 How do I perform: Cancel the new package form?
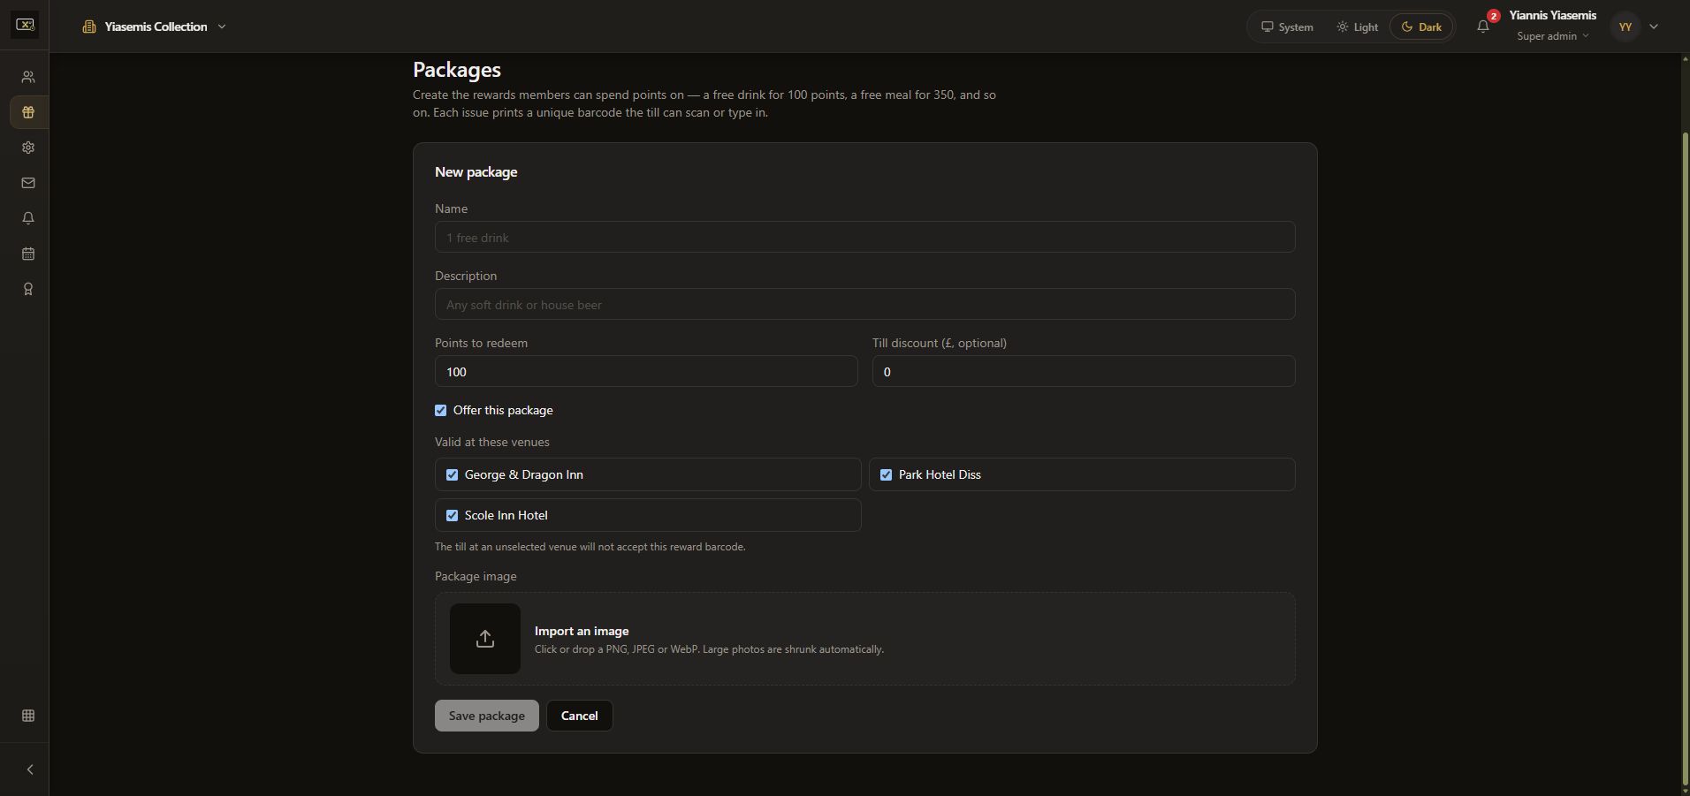tap(580, 716)
